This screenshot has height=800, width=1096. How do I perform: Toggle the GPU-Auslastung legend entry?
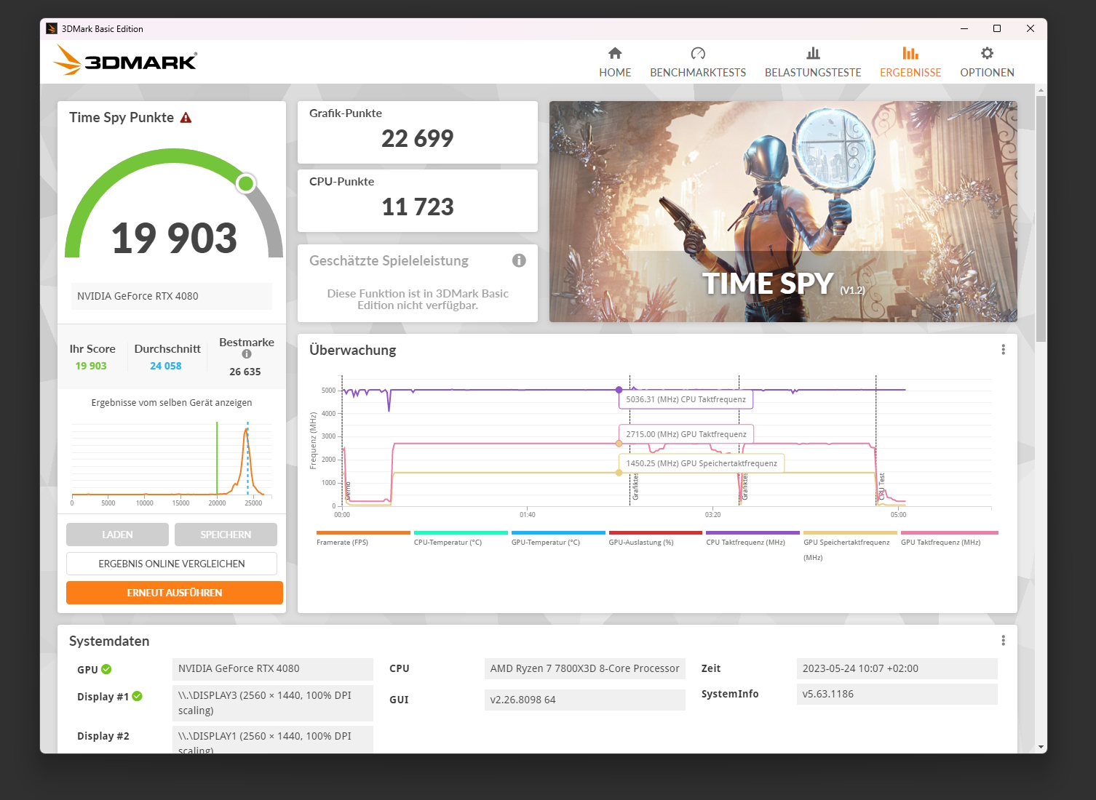655,539
